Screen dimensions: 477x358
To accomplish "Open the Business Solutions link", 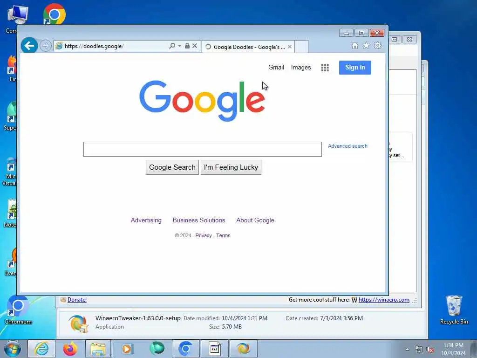I will [199, 220].
